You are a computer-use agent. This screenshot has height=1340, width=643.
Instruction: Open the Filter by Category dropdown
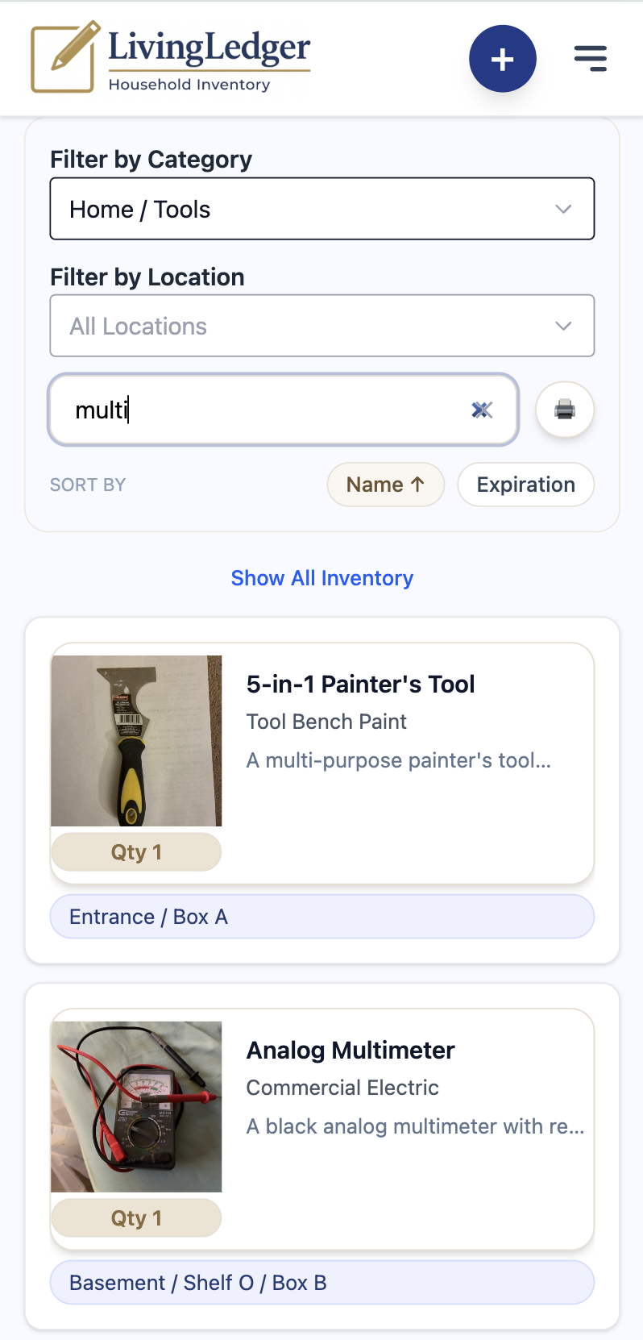(321, 209)
